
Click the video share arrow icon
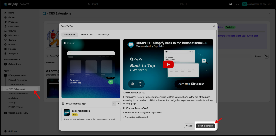coord(132,84)
